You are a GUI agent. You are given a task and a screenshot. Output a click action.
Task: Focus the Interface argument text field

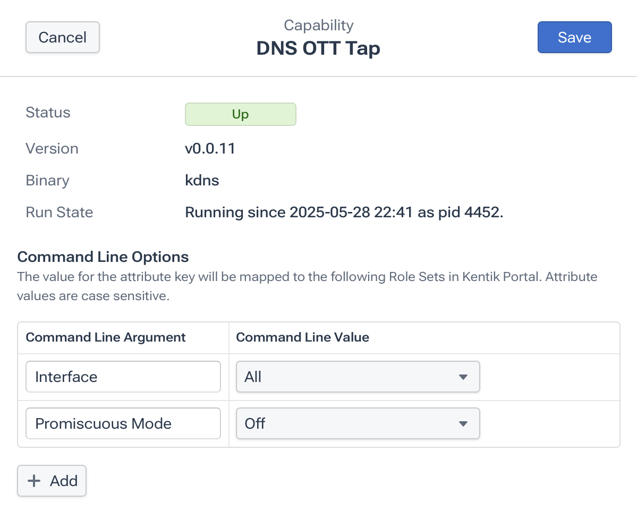(123, 377)
